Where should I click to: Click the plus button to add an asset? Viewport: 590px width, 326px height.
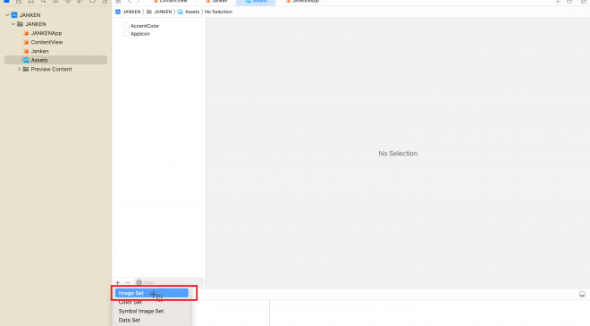pos(117,282)
